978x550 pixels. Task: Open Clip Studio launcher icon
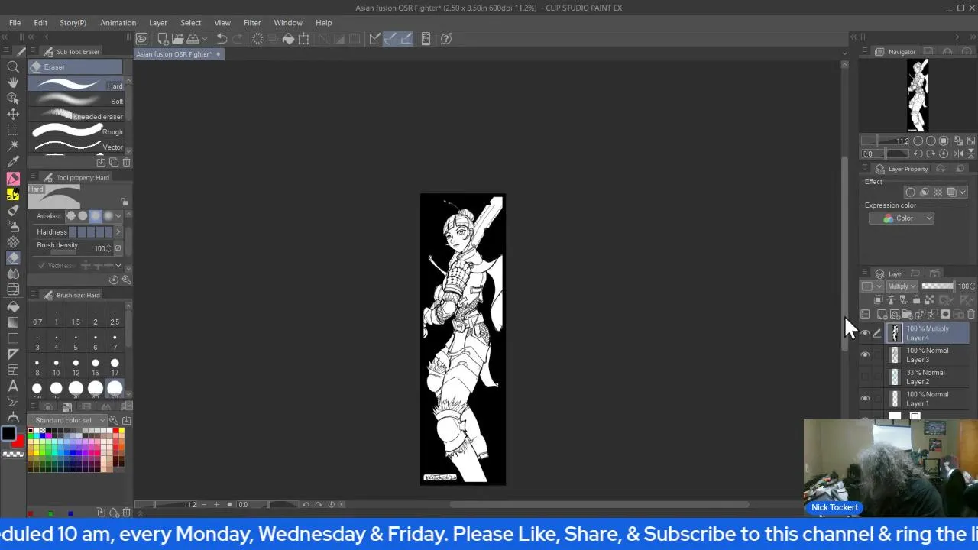pos(141,38)
